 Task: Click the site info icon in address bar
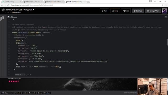(12, 5)
